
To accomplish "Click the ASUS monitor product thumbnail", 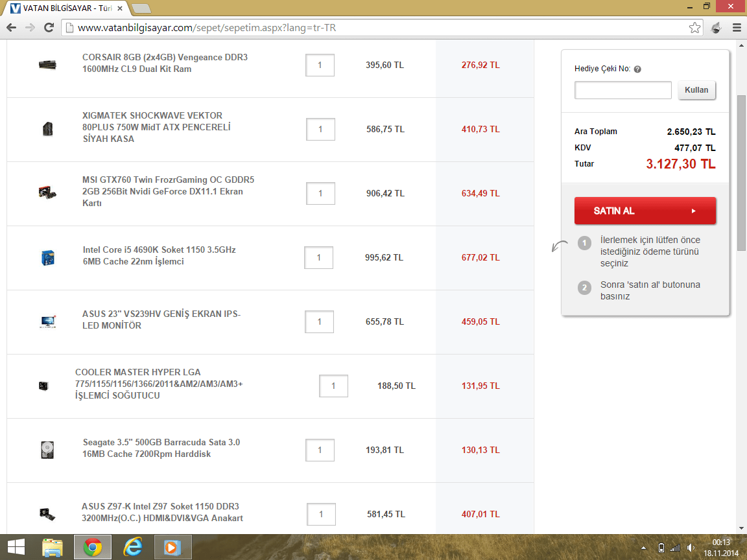I will [48, 321].
